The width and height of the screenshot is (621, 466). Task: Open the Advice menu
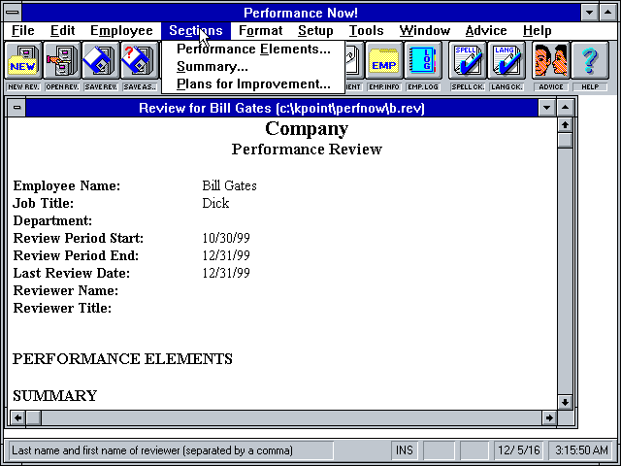pyautogui.click(x=486, y=30)
